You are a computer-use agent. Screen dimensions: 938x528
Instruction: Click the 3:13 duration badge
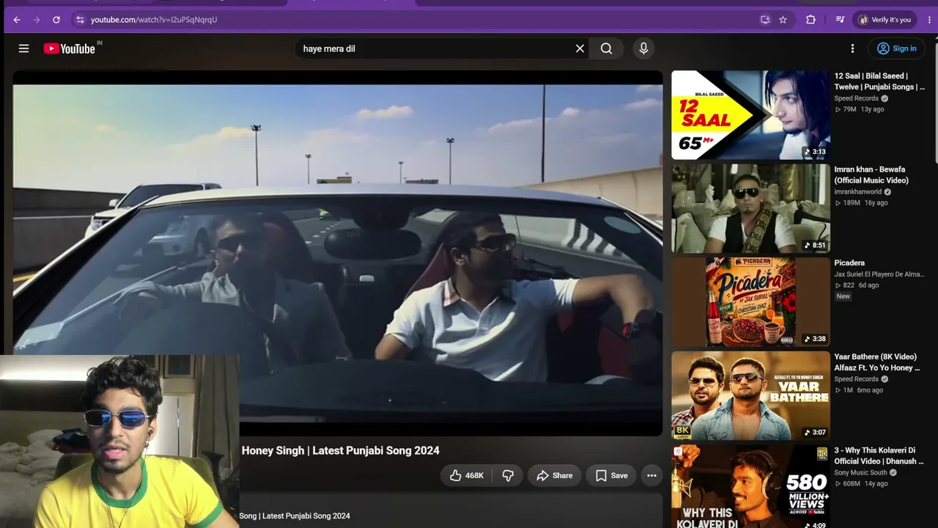point(815,152)
